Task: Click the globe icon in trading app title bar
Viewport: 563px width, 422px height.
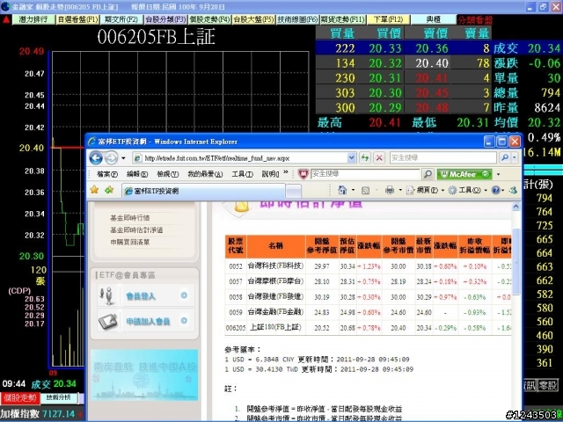Action: 5,6
